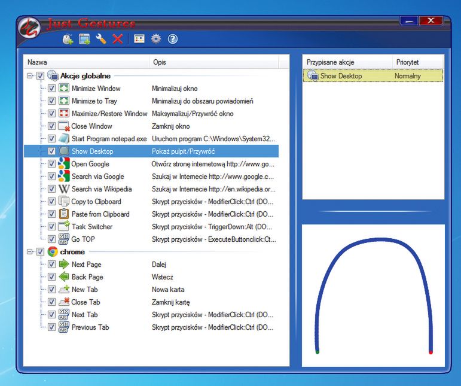Collapse the Akcje globalne tree group
Screen dimensions: 461x386
(30, 76)
